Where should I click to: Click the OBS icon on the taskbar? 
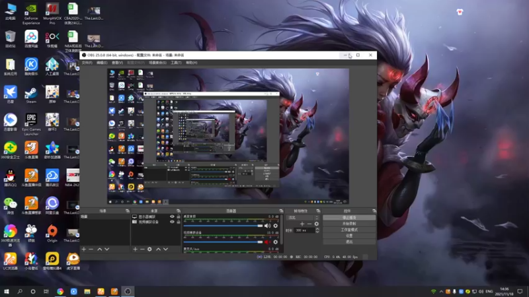tap(128, 292)
